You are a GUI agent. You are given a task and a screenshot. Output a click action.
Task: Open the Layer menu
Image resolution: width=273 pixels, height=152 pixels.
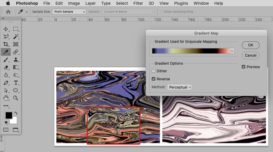(x=91, y=3)
